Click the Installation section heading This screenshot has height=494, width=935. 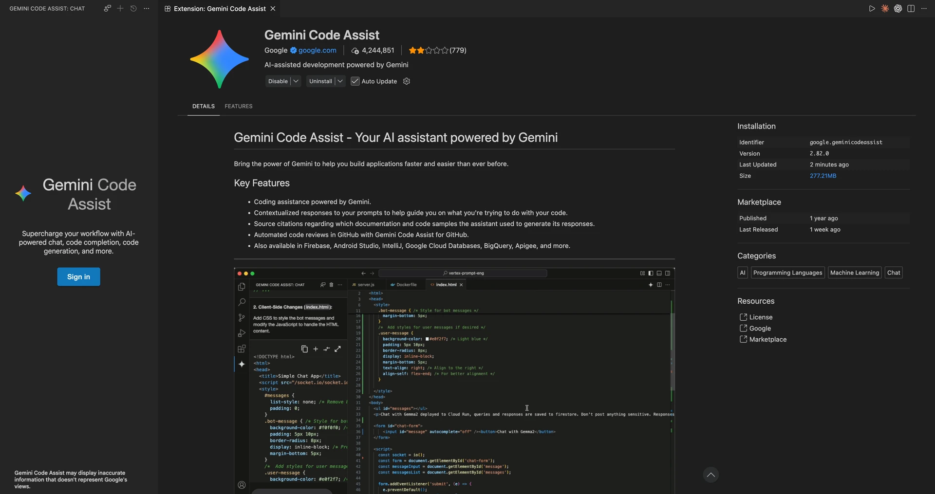point(756,126)
